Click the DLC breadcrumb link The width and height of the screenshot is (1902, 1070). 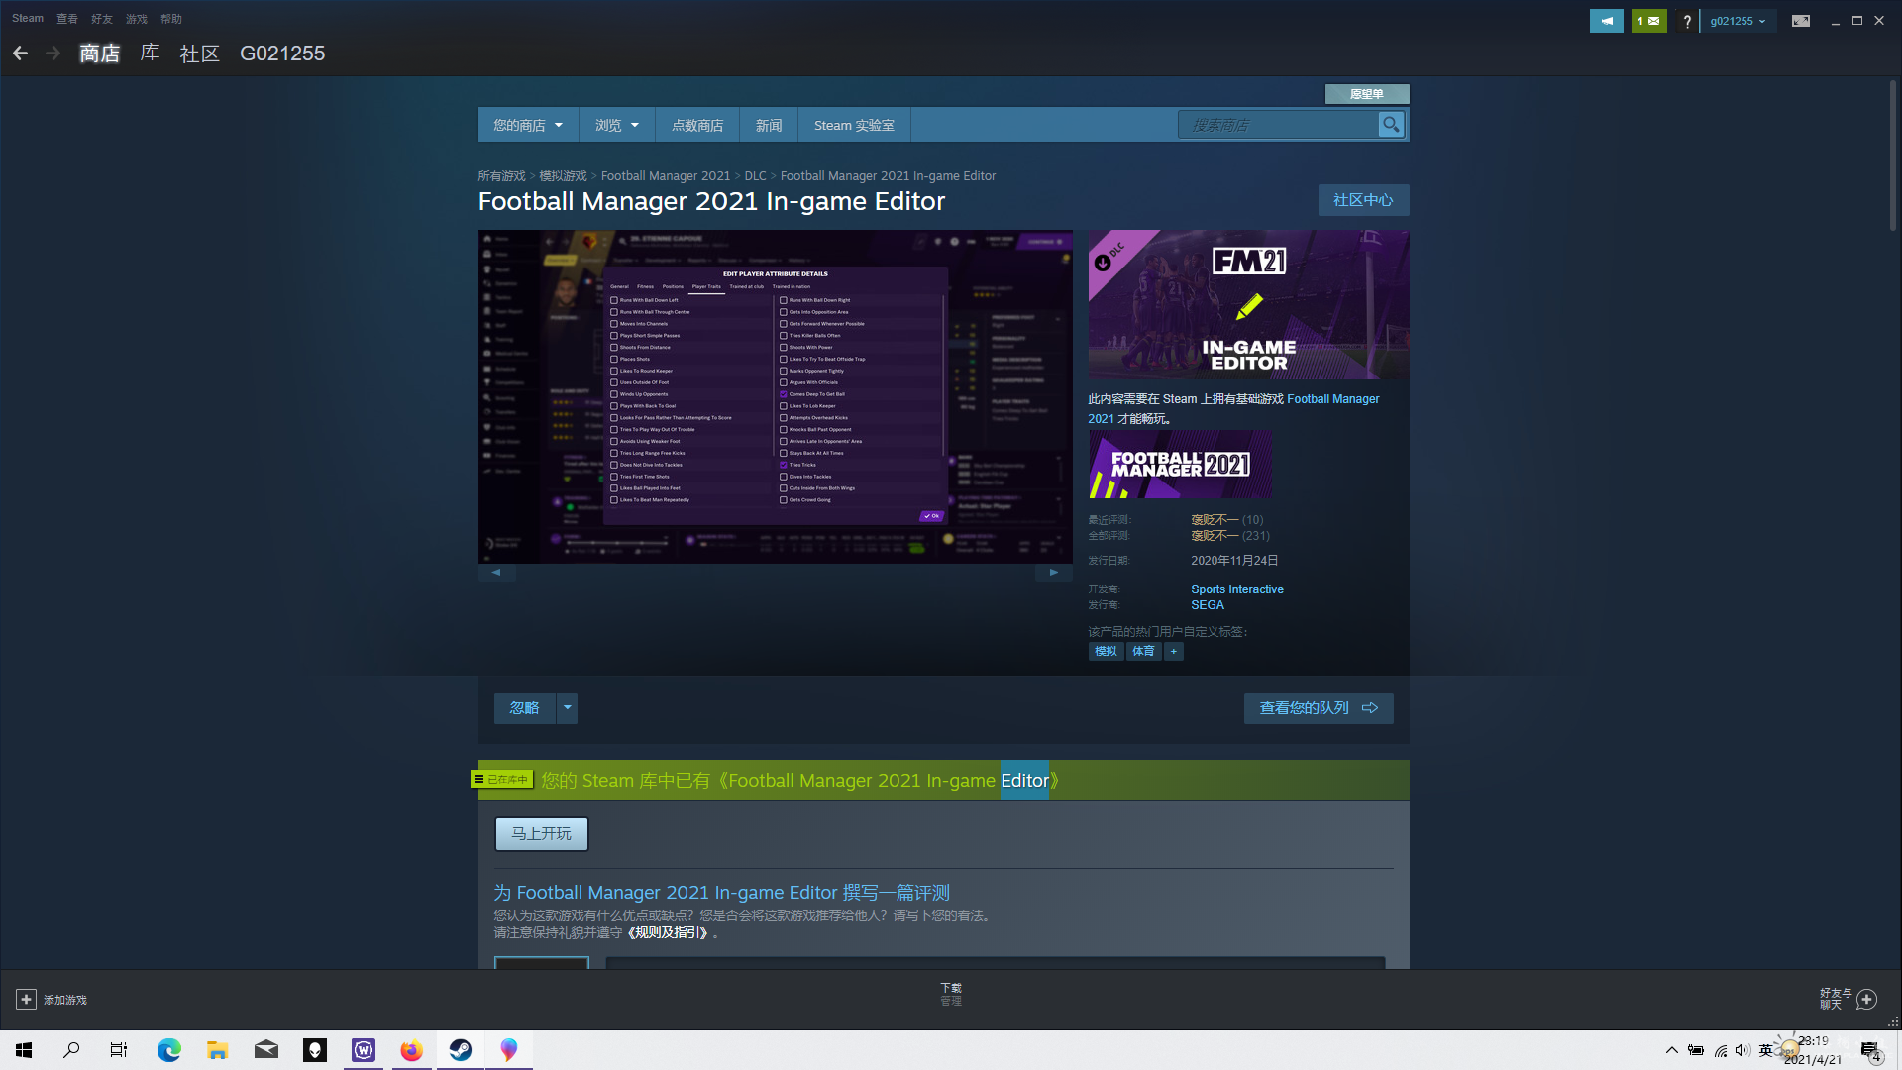pos(755,175)
